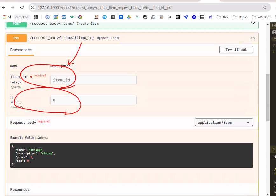Open the Dropbox bookmark
Image resolution: width=276 pixels, height=196 pixels.
pyautogui.click(x=121, y=17)
